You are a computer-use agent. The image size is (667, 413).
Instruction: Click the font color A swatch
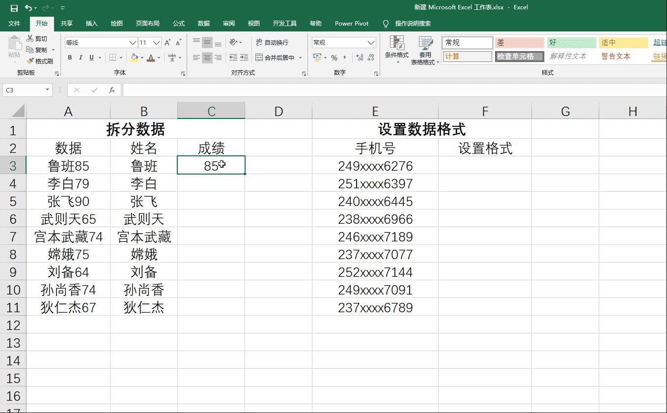click(x=150, y=58)
